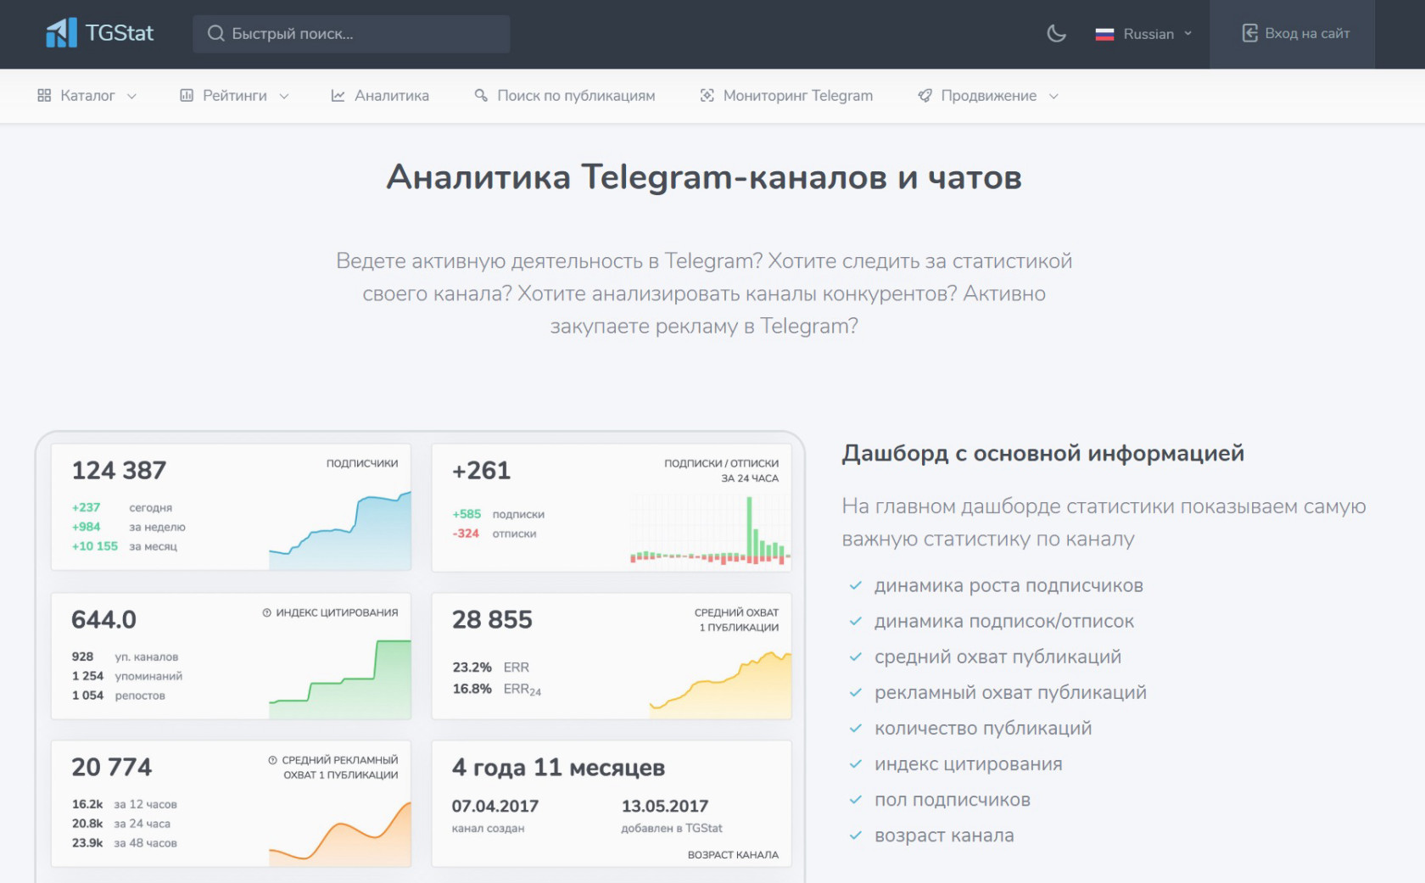Screen dimensions: 1425x883
Task: Click the green citation index chart
Action: (340, 679)
